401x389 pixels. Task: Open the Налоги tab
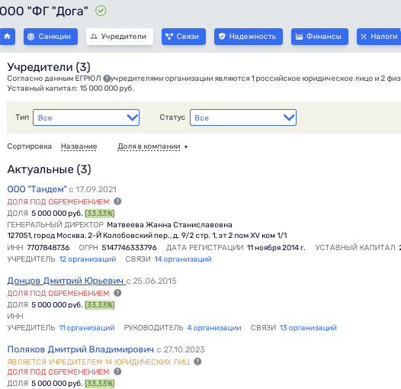(x=379, y=37)
